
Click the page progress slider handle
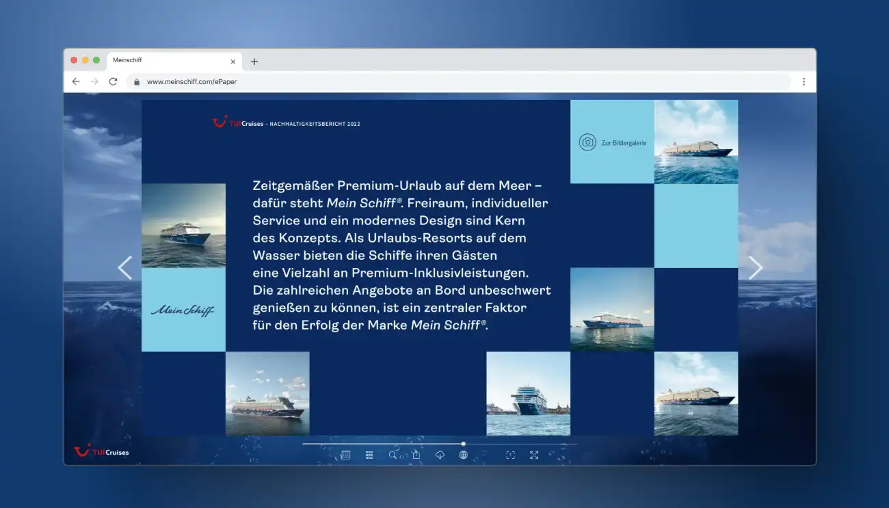pyautogui.click(x=463, y=444)
